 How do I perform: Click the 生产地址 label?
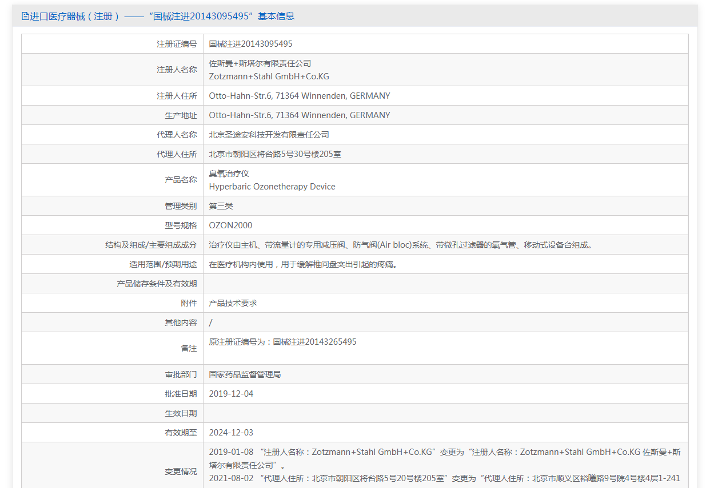181,115
